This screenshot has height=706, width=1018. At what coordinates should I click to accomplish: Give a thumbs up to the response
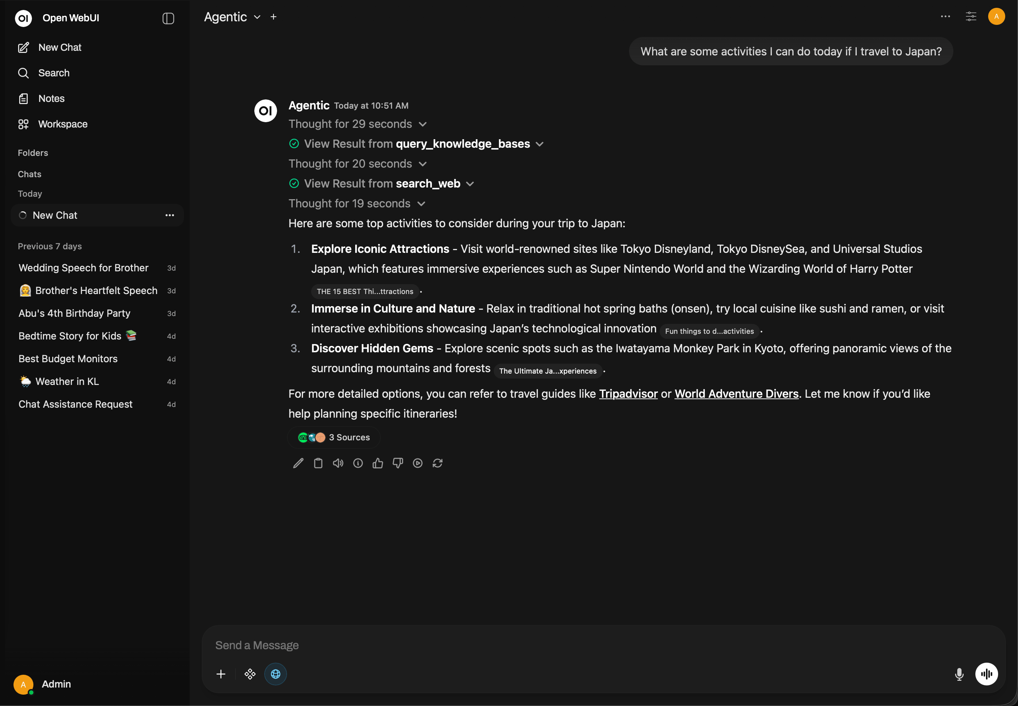[x=377, y=463]
